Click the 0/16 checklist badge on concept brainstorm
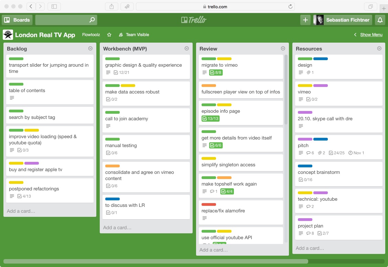 click(x=305, y=180)
